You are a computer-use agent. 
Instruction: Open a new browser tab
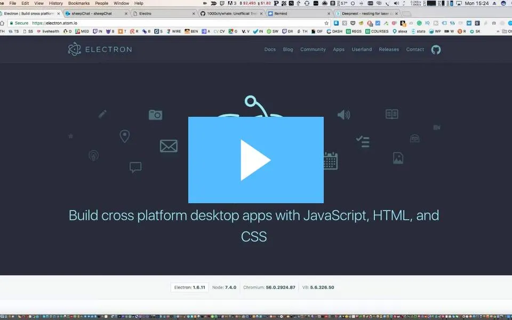[406, 14]
